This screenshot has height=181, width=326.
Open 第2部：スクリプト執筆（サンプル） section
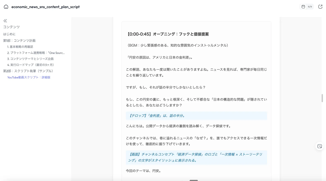pos(28,71)
